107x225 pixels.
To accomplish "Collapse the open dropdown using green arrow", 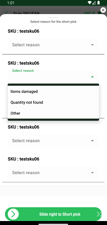I will [92, 77].
